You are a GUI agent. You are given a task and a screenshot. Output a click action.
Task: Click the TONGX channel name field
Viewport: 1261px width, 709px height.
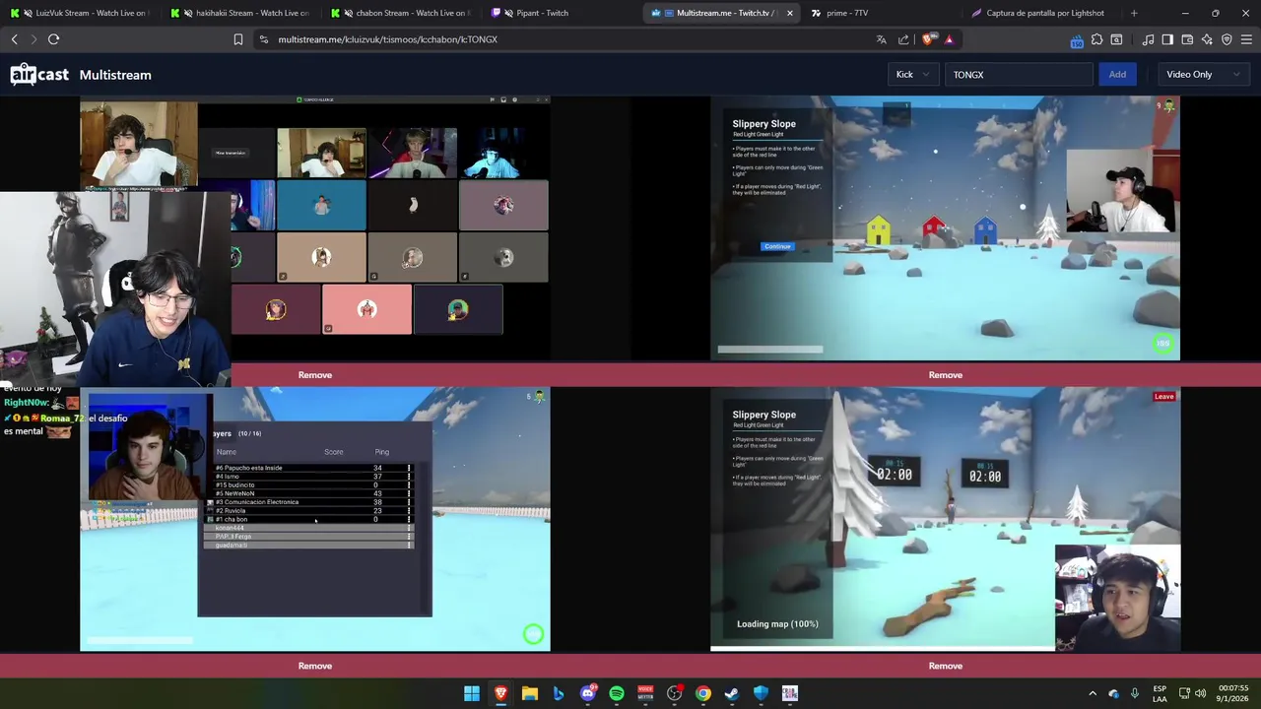[x=1019, y=75]
